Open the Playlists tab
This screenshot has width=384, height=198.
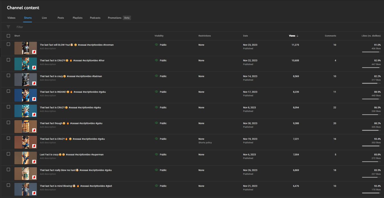click(x=77, y=18)
